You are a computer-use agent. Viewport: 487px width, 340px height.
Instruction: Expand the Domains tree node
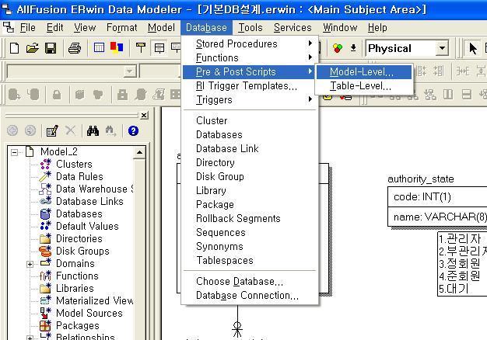[x=30, y=264]
